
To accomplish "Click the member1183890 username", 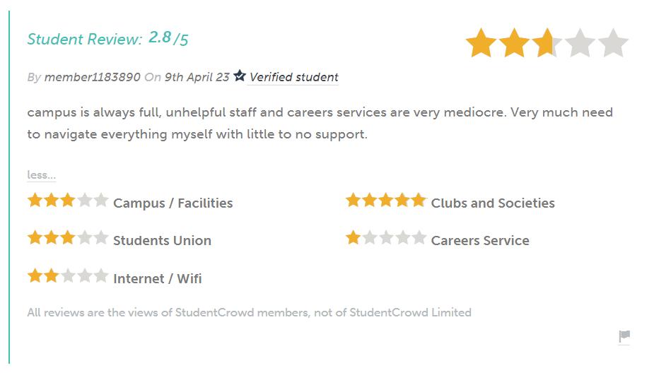I will 92,77.
